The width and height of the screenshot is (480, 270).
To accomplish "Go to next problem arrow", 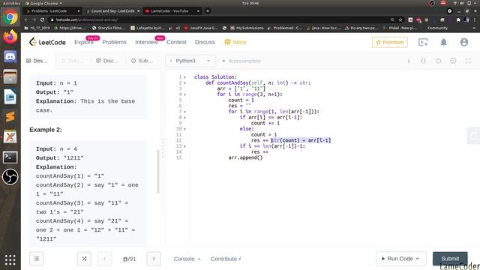I will coord(154,259).
